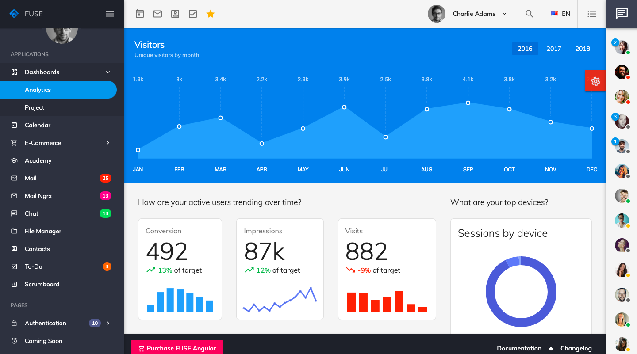Screen dimensions: 637x354
Task: Open the quick panel list icon
Action: click(591, 14)
